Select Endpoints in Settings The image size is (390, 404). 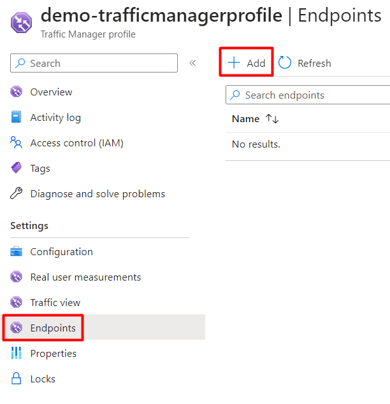[104, 328]
